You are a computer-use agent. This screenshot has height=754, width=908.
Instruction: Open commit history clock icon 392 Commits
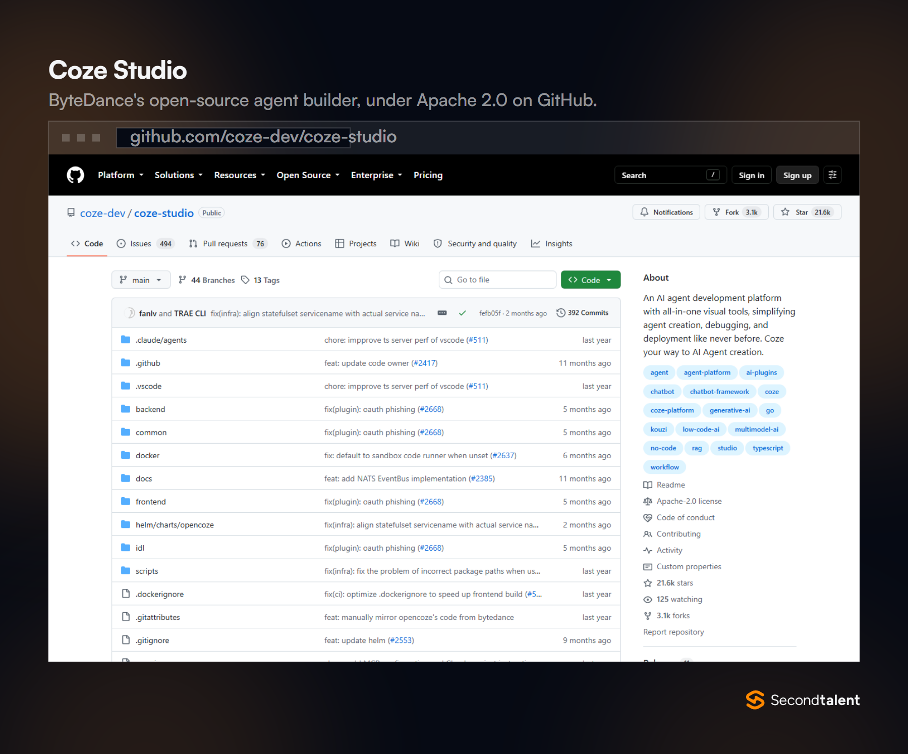tap(560, 313)
